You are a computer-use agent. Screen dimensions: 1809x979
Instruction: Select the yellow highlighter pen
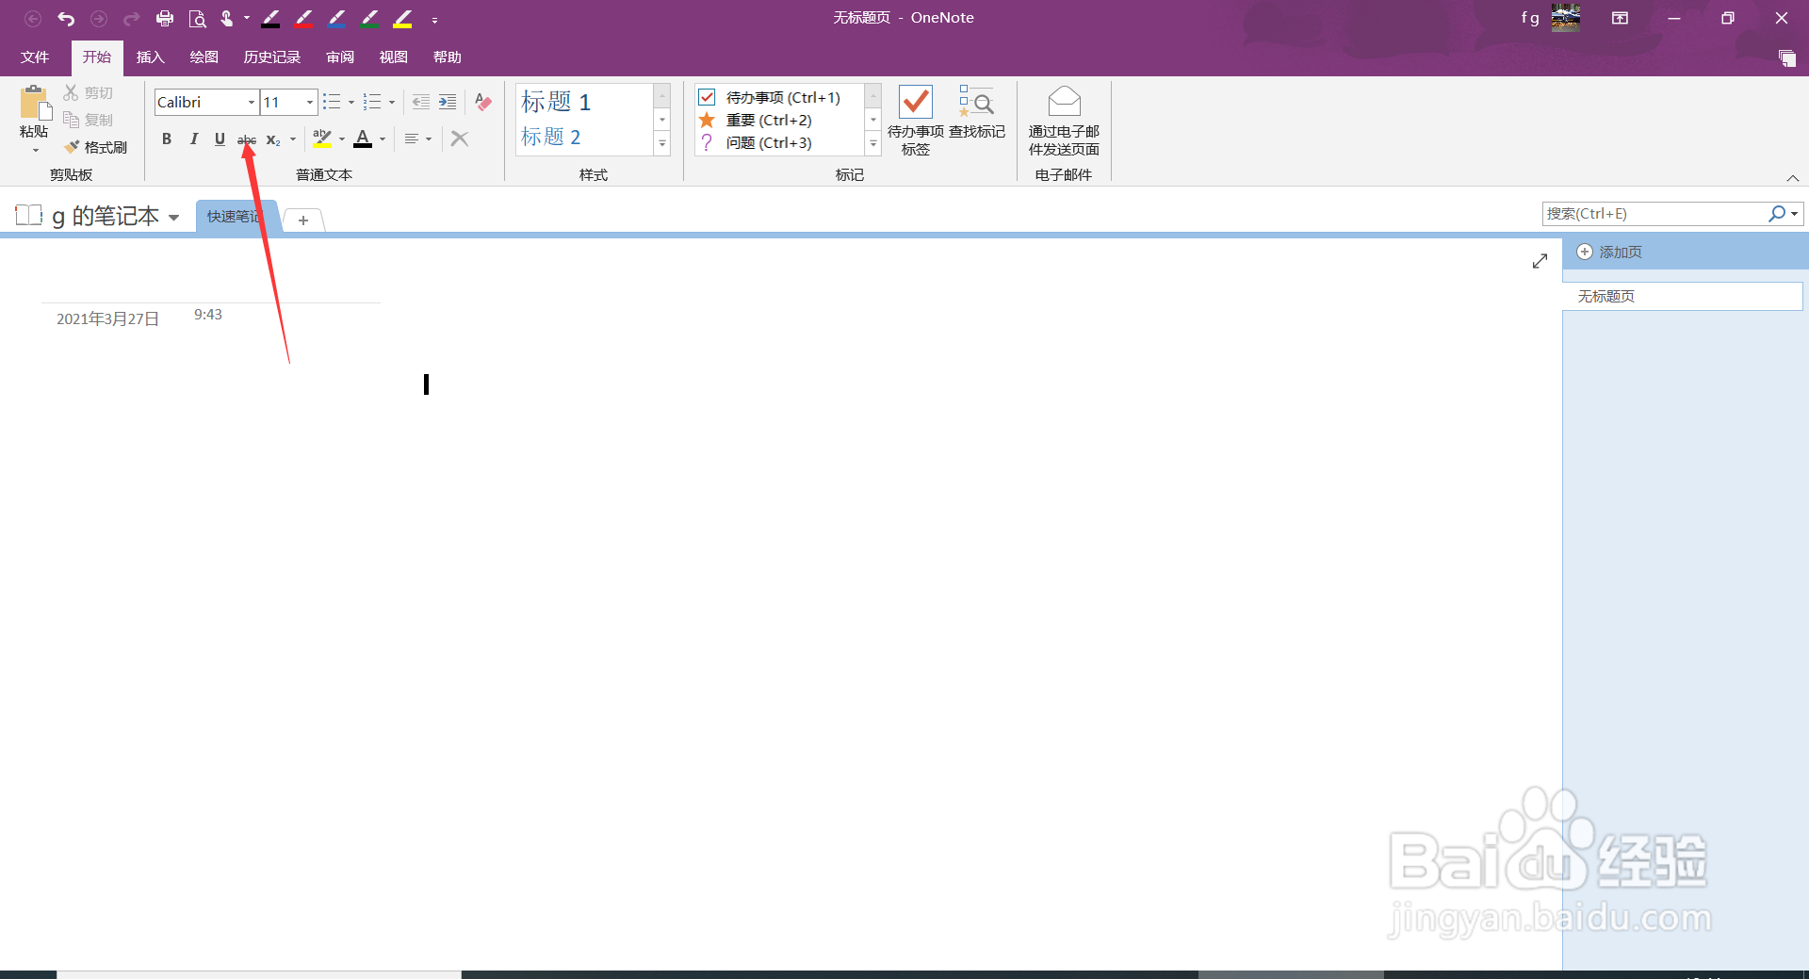[x=402, y=19]
